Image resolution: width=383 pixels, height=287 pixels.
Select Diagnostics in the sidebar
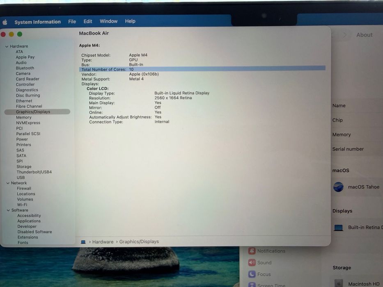(27, 90)
